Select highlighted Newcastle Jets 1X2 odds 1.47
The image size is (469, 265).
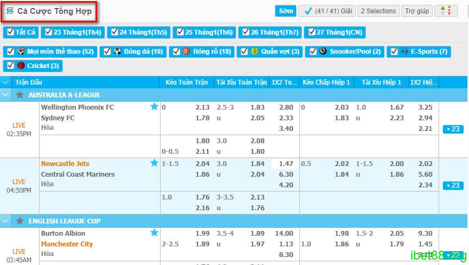[286, 163]
